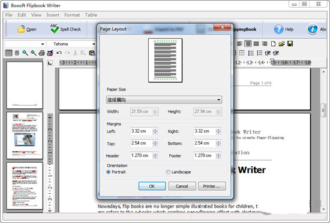This screenshot has height=223, width=330.
Task: Click Cancel in Page Layout dialog
Action: point(182,186)
